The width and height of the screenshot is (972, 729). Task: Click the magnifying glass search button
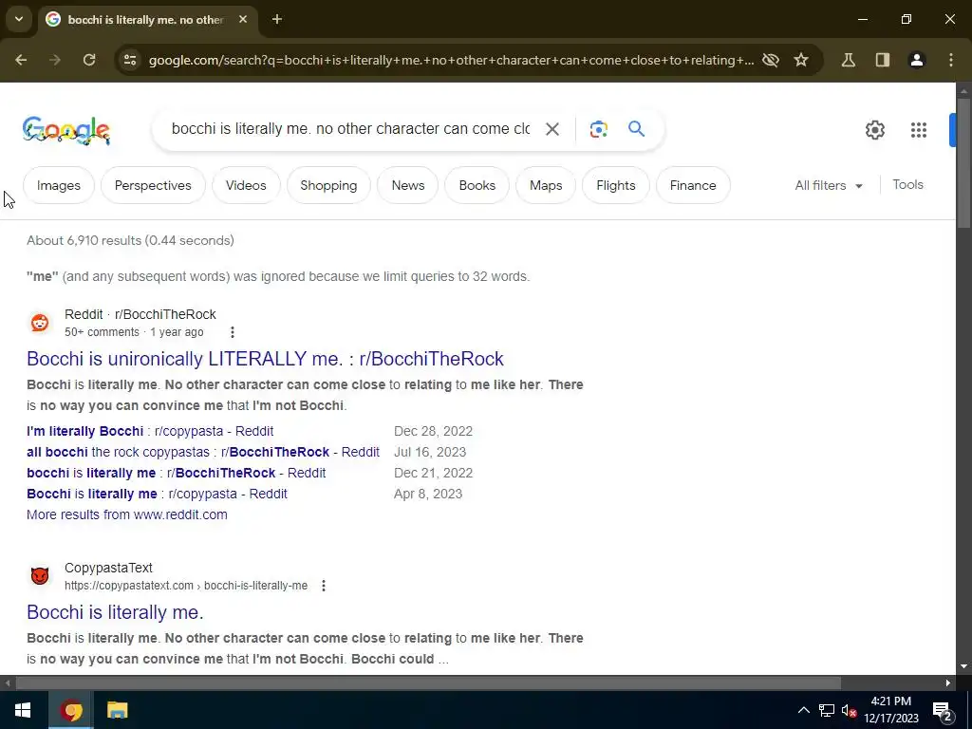coord(637,129)
